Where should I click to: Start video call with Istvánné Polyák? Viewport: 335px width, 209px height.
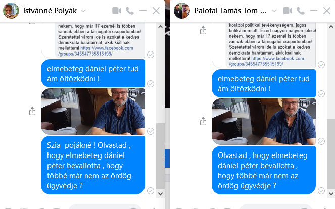click(117, 11)
